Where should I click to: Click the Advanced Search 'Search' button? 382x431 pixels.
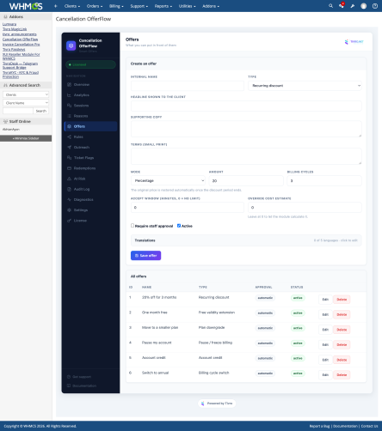pos(41,111)
